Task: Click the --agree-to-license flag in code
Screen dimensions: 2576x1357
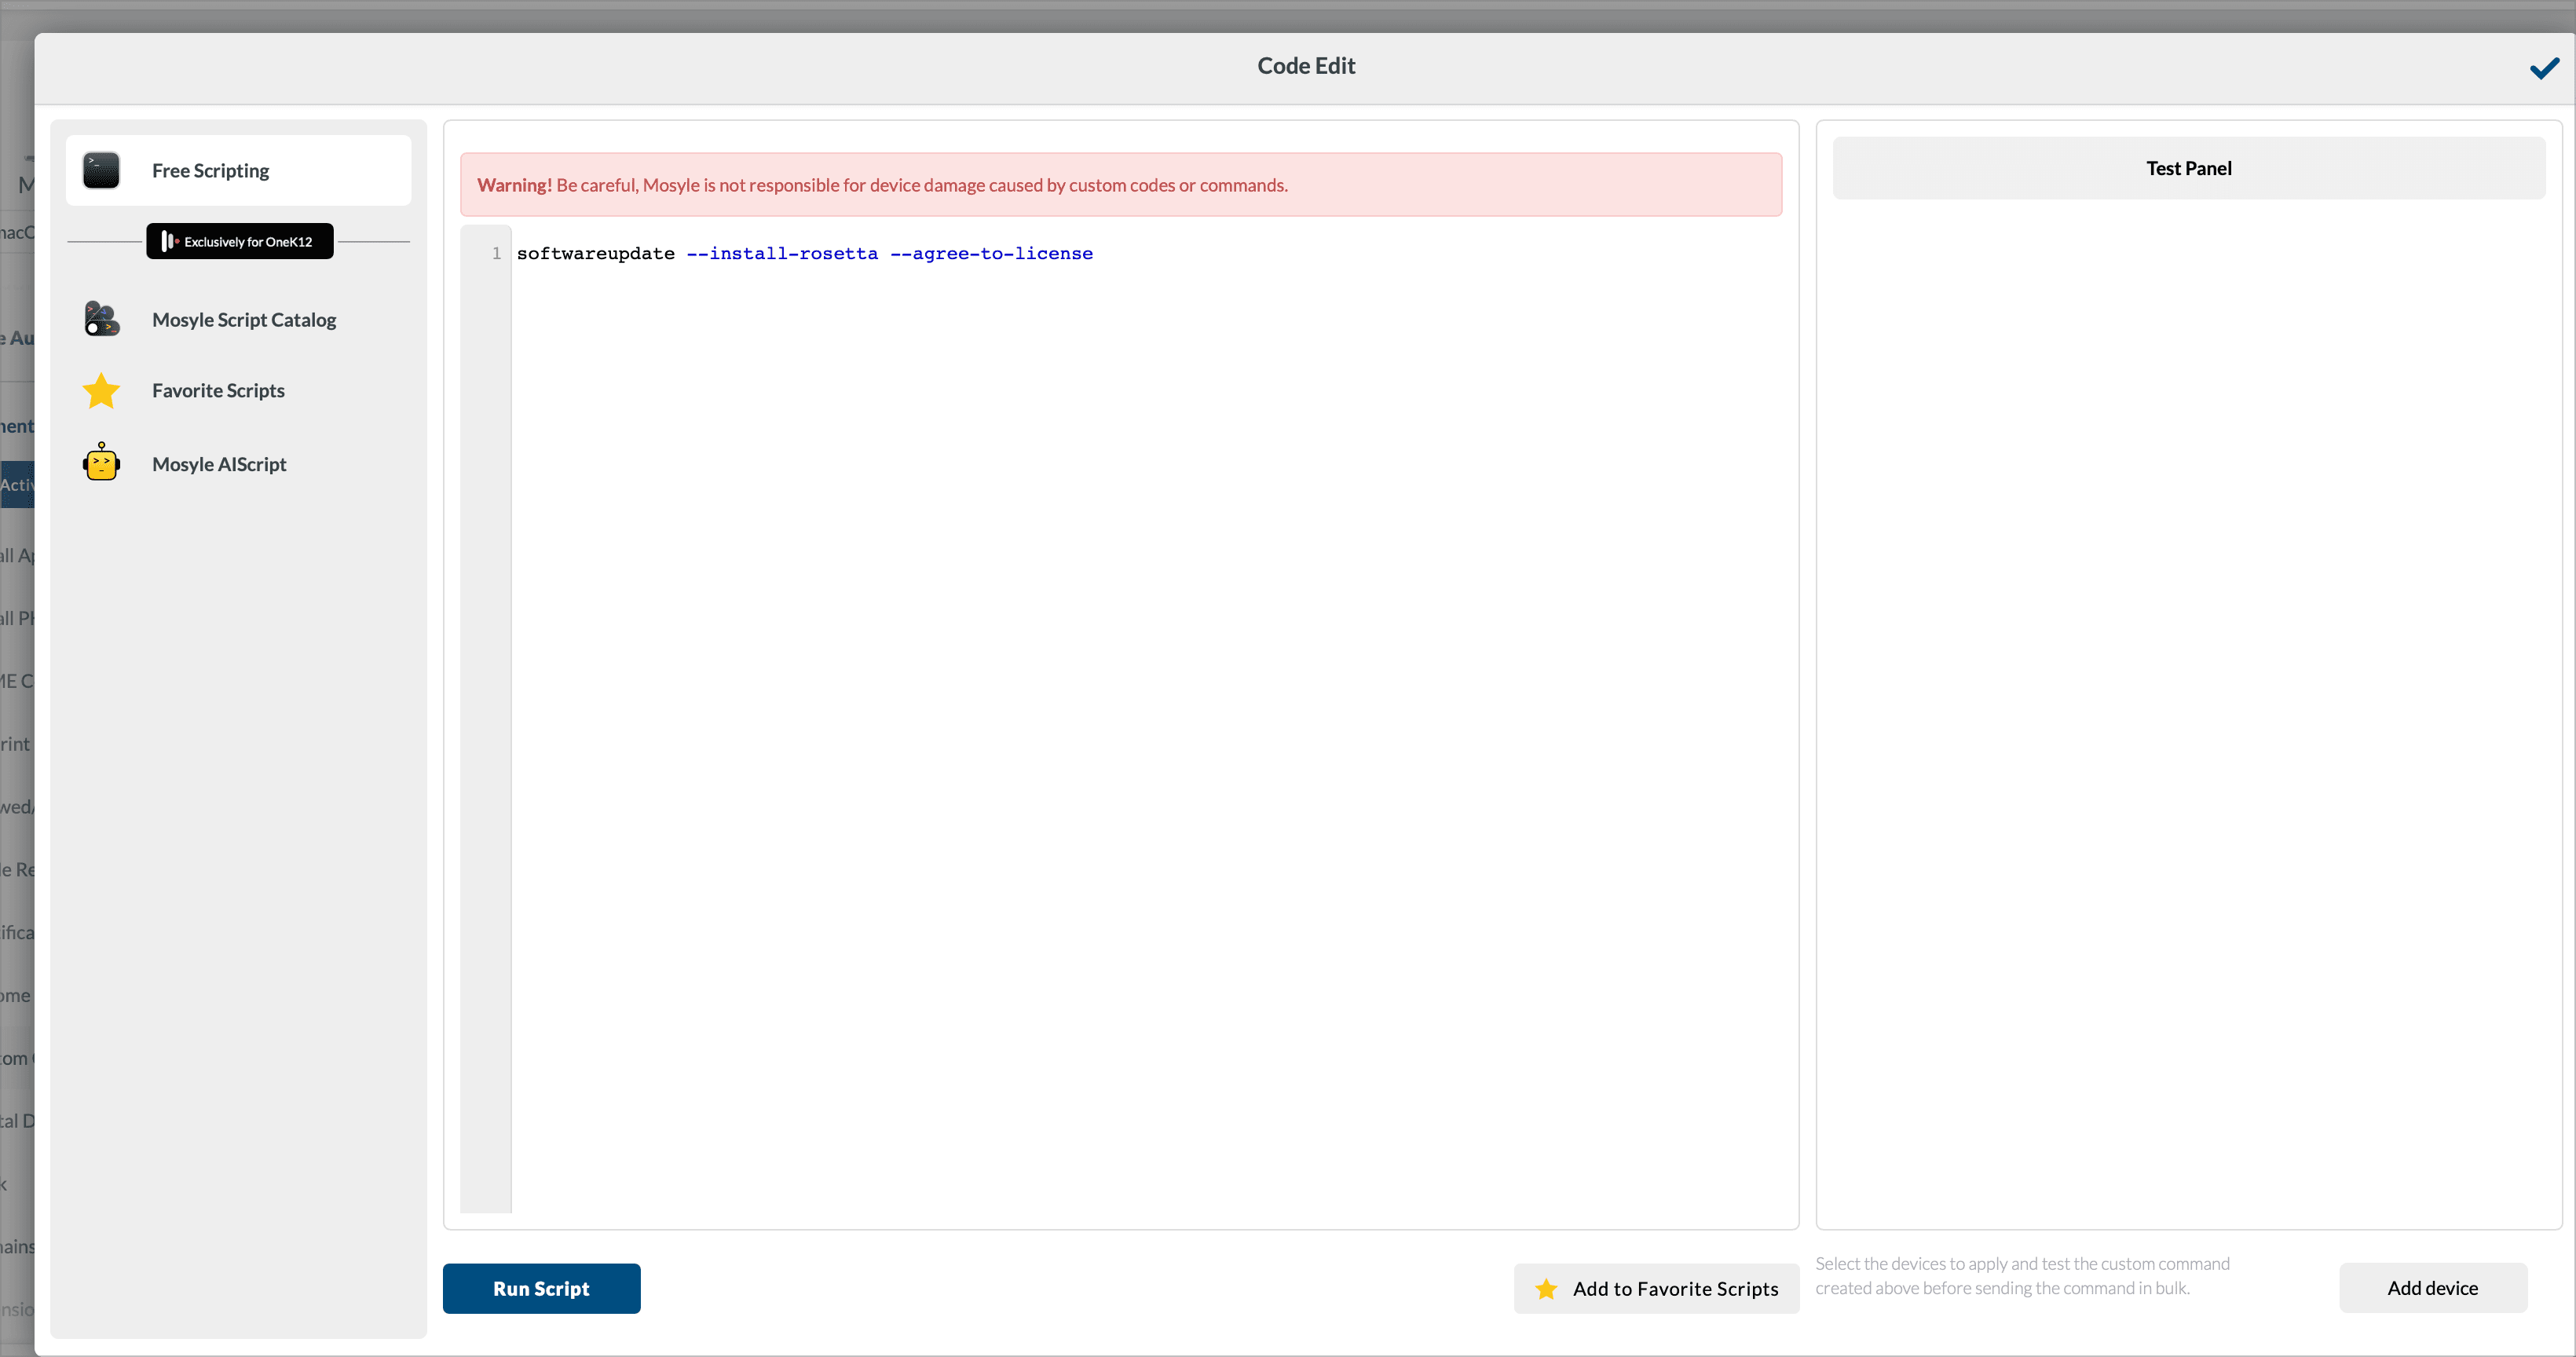Action: pyautogui.click(x=991, y=253)
